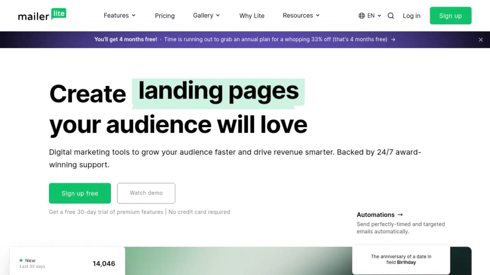
Task: Click the globe language icon
Action: pos(362,15)
